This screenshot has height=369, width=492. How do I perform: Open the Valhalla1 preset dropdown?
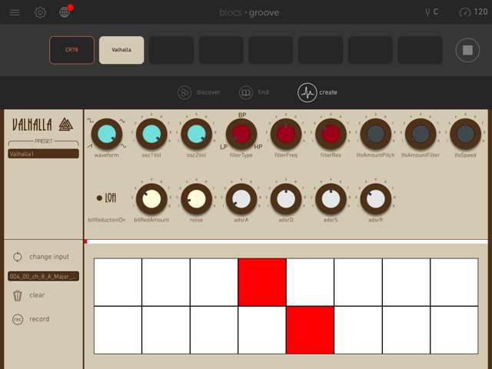43,154
